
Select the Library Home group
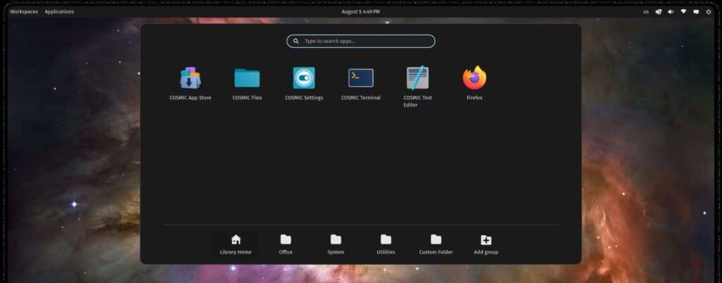(235, 244)
